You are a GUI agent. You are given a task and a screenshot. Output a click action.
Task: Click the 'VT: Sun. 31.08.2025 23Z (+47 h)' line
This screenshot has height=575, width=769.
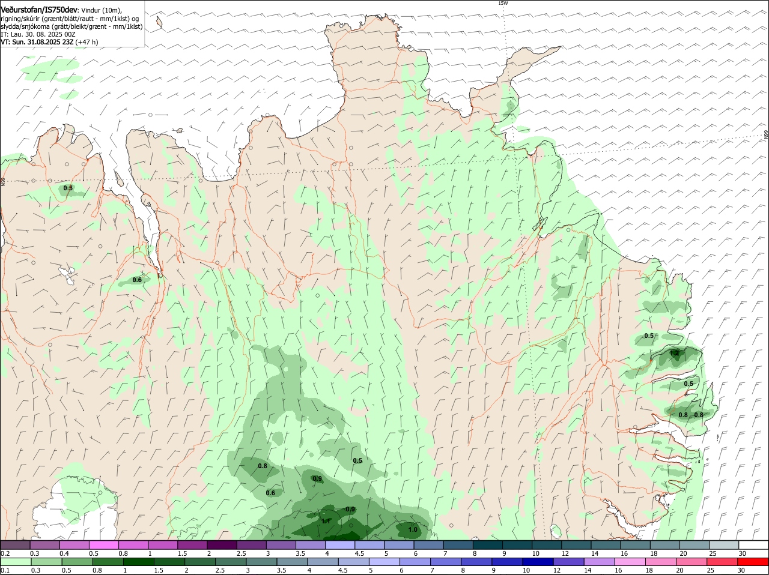(x=49, y=42)
